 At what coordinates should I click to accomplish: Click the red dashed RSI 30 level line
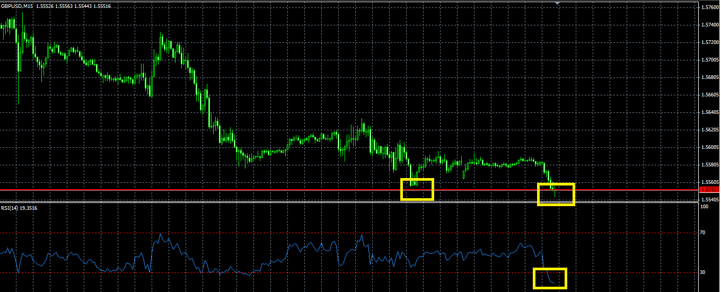(350, 273)
